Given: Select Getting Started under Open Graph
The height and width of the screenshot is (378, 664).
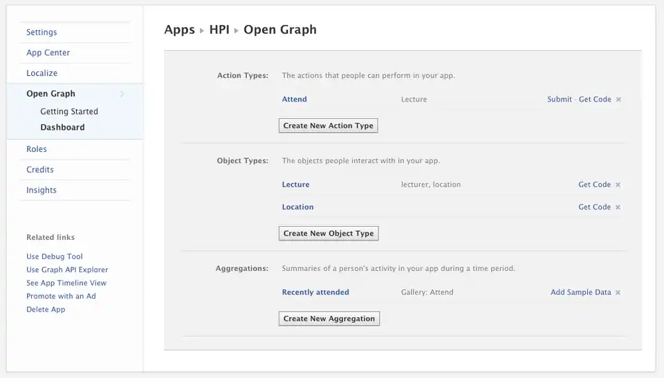Looking at the screenshot, I should click(x=69, y=111).
